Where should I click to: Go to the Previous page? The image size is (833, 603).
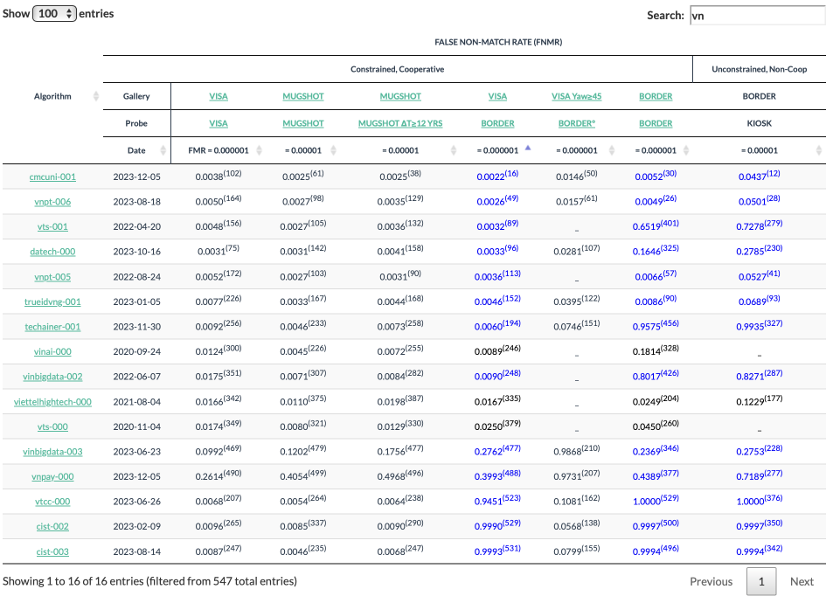[x=711, y=581]
